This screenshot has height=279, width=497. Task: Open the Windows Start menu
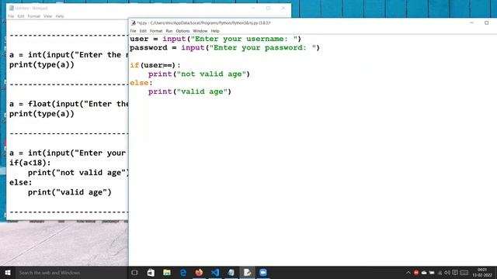point(8,272)
